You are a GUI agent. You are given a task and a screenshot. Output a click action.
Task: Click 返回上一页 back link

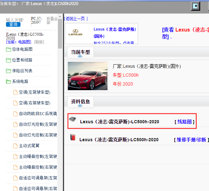[x=76, y=19]
